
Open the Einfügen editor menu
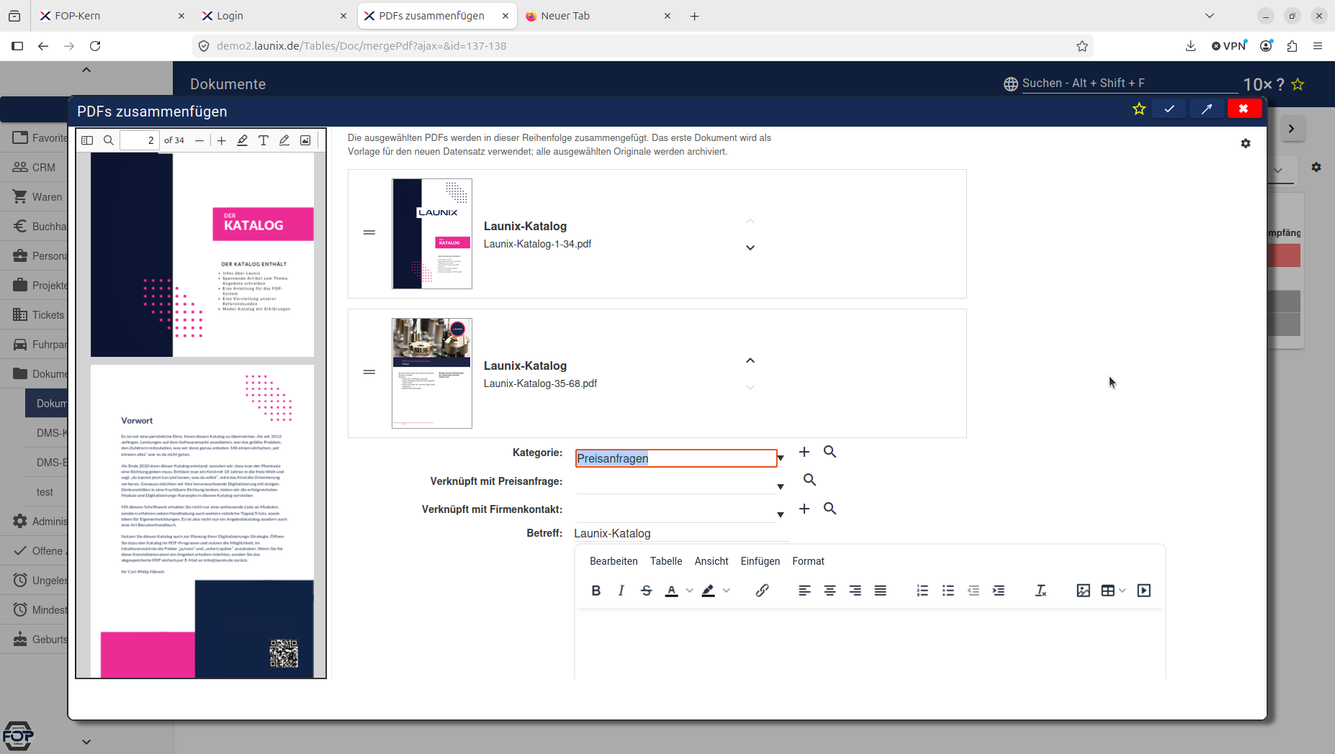click(x=760, y=561)
